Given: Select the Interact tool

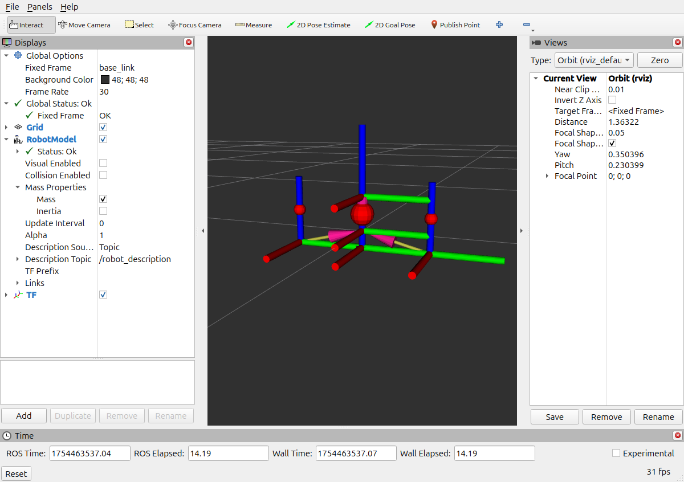Looking at the screenshot, I should [31, 25].
